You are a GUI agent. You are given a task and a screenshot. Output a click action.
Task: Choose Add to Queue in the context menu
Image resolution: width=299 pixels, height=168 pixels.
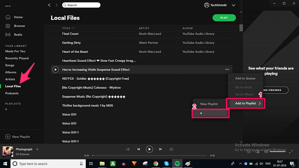tap(246, 78)
